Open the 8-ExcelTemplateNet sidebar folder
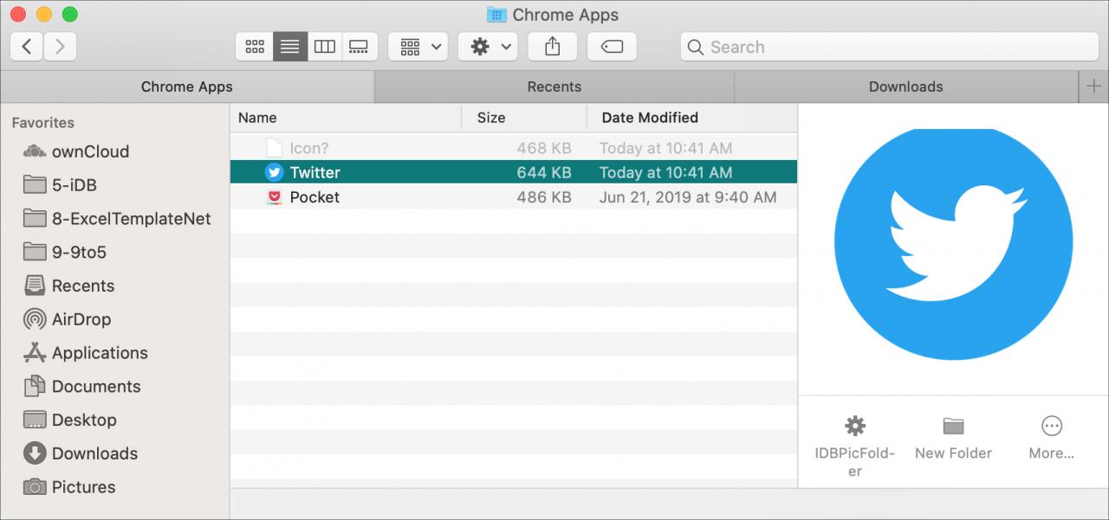The height and width of the screenshot is (520, 1109). pyautogui.click(x=116, y=219)
